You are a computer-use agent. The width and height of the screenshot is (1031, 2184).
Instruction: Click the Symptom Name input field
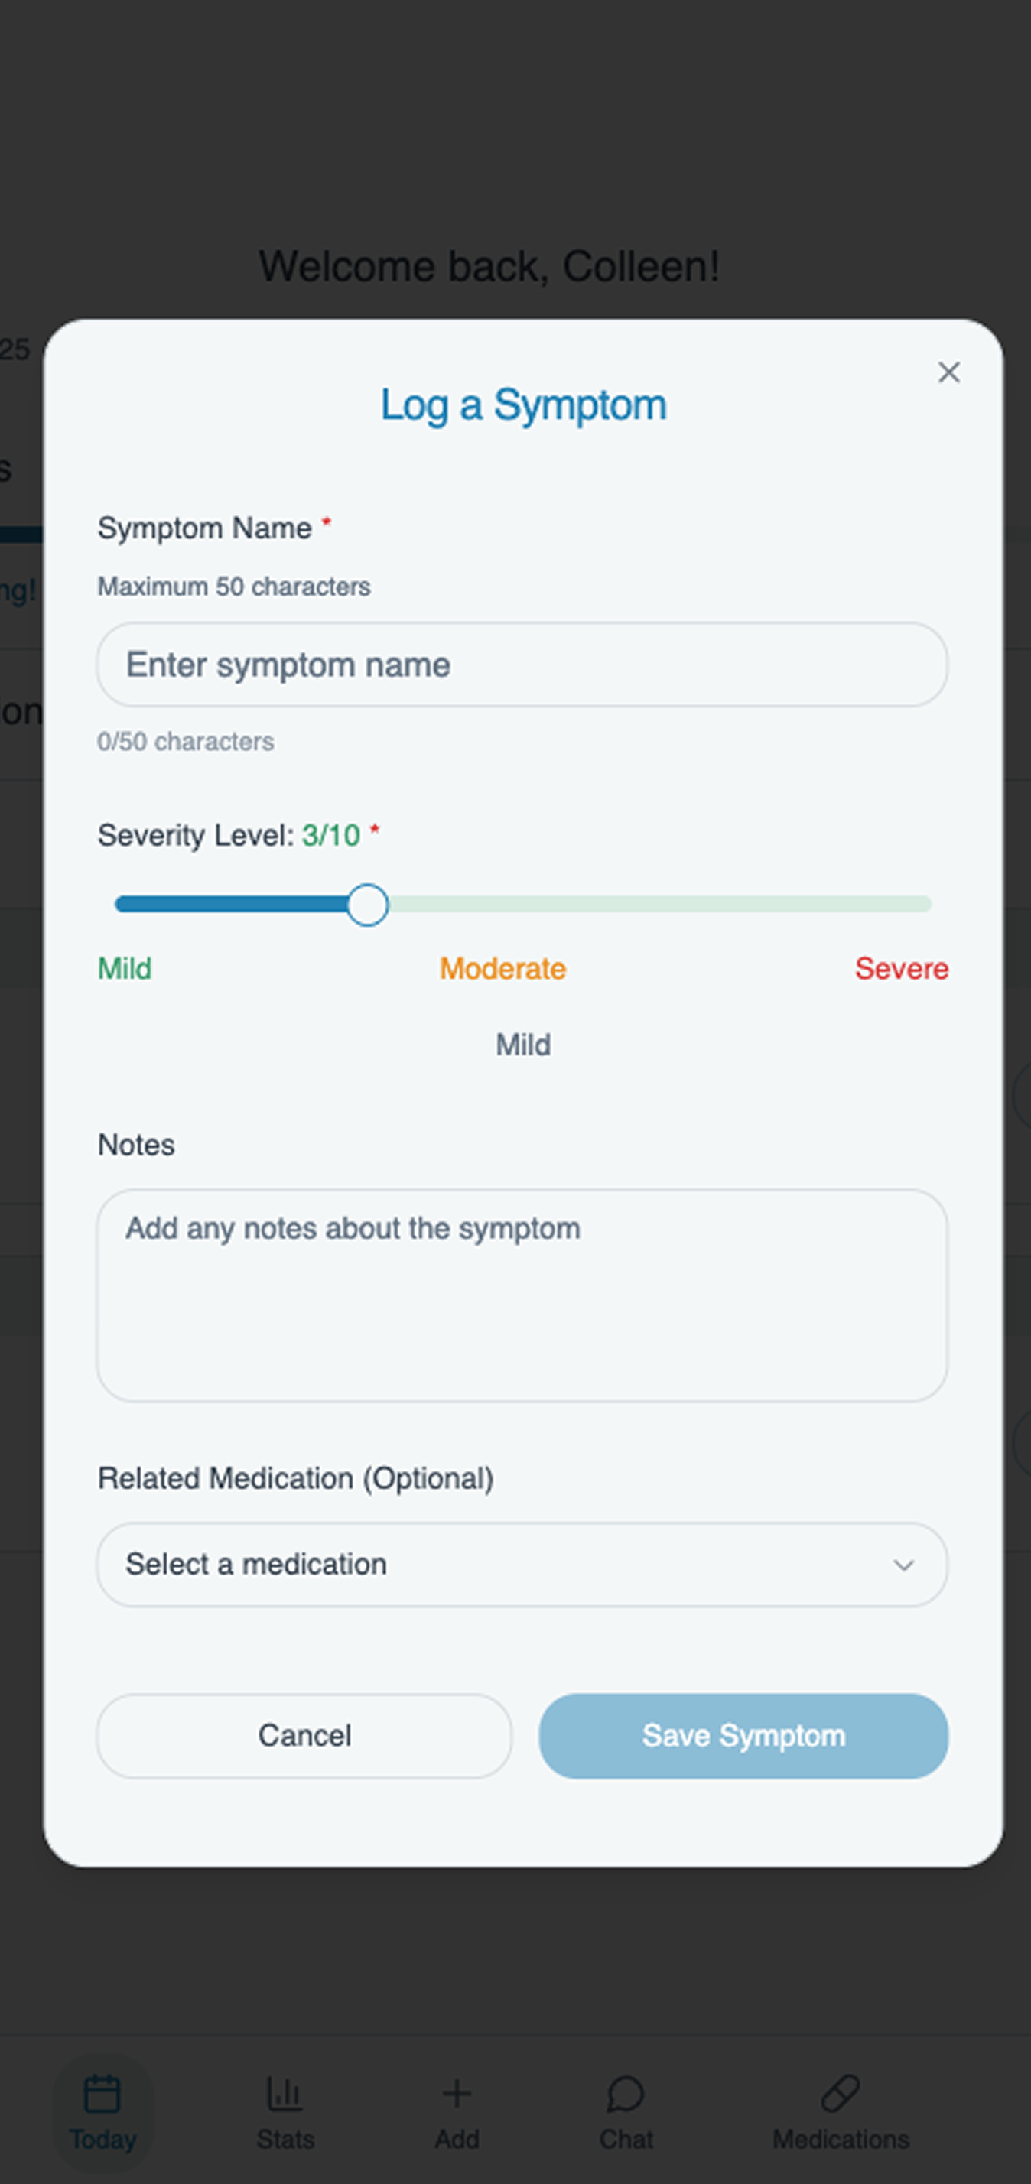pyautogui.click(x=522, y=665)
